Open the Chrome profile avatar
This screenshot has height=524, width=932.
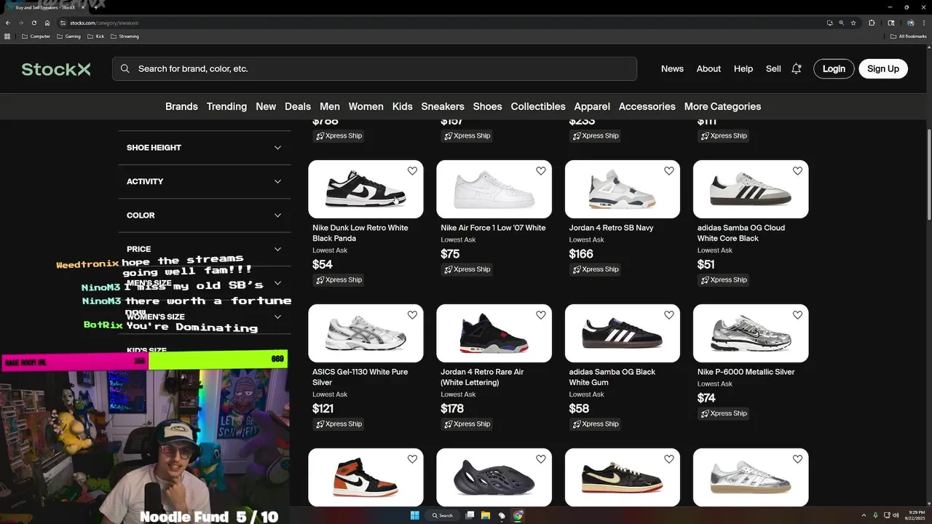pos(910,23)
